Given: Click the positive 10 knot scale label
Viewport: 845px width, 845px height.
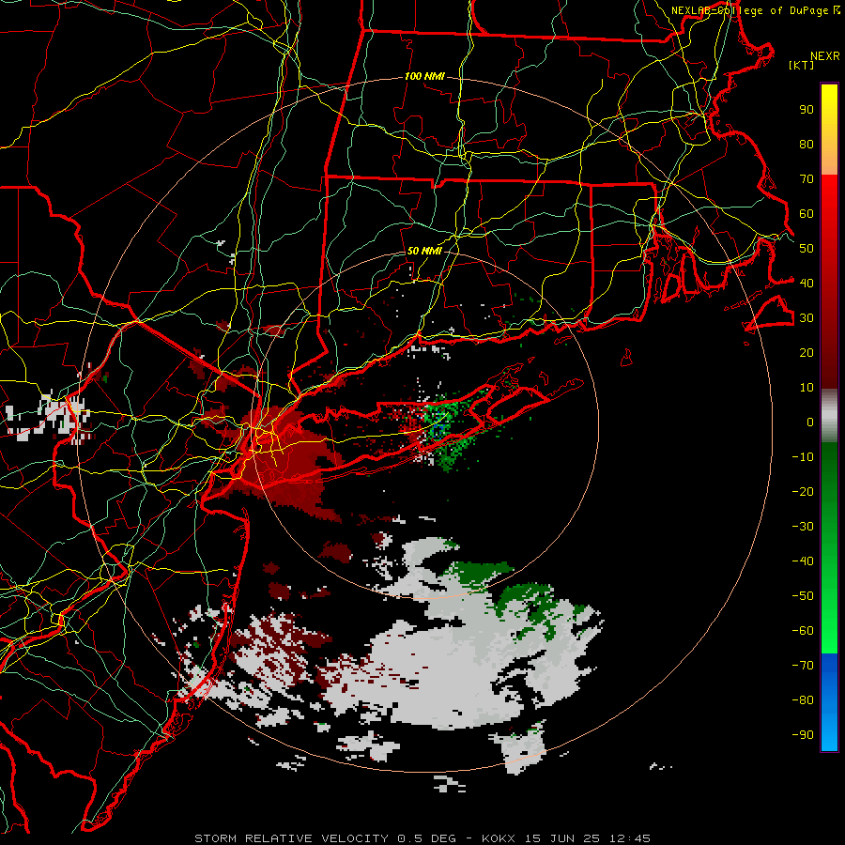Looking at the screenshot, I should pos(807,388).
